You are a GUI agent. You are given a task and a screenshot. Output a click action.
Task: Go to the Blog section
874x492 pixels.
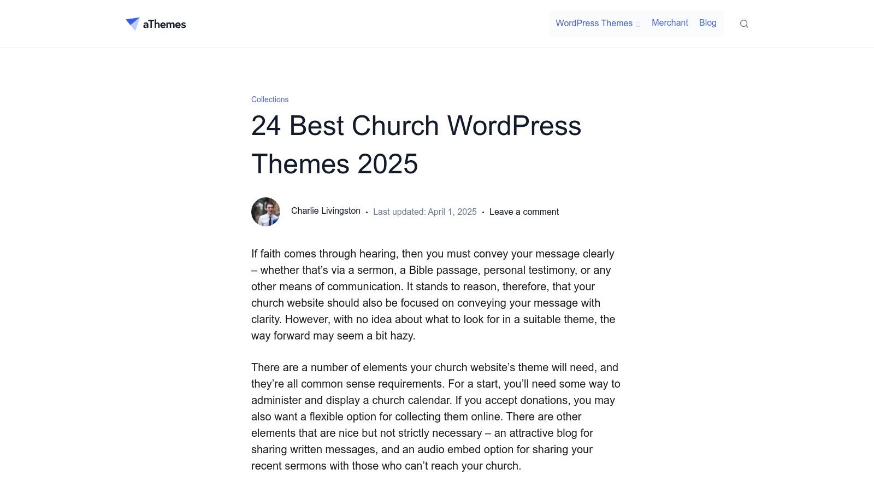coord(707,22)
